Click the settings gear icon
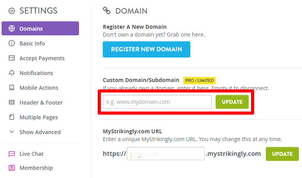Viewport: 302px width, 178px height. tap(12, 11)
